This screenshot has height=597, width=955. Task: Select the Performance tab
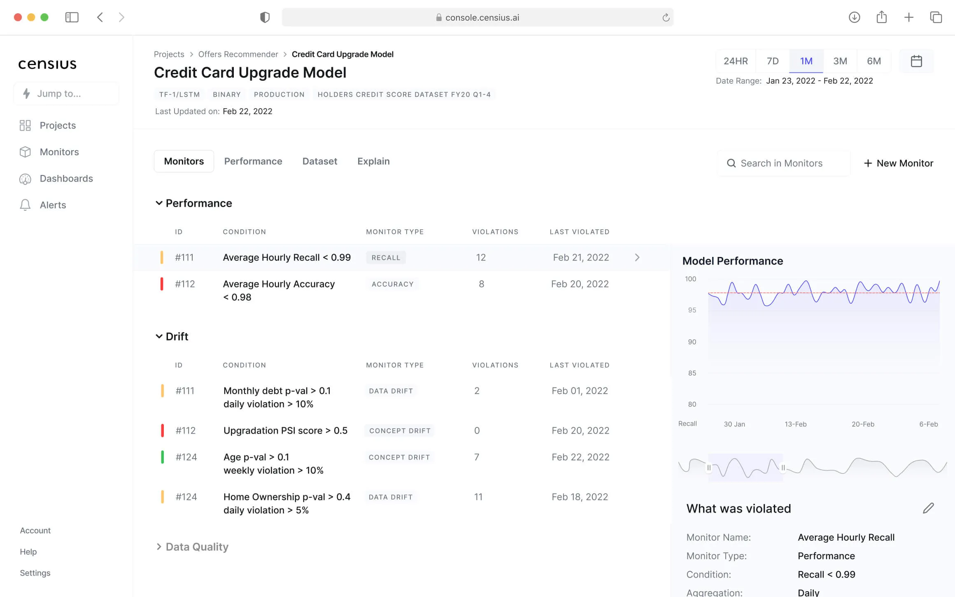tap(253, 161)
